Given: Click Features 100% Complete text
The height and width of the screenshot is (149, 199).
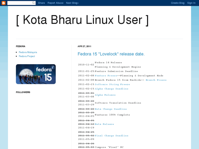Looking at the screenshot, I should point(112,115).
